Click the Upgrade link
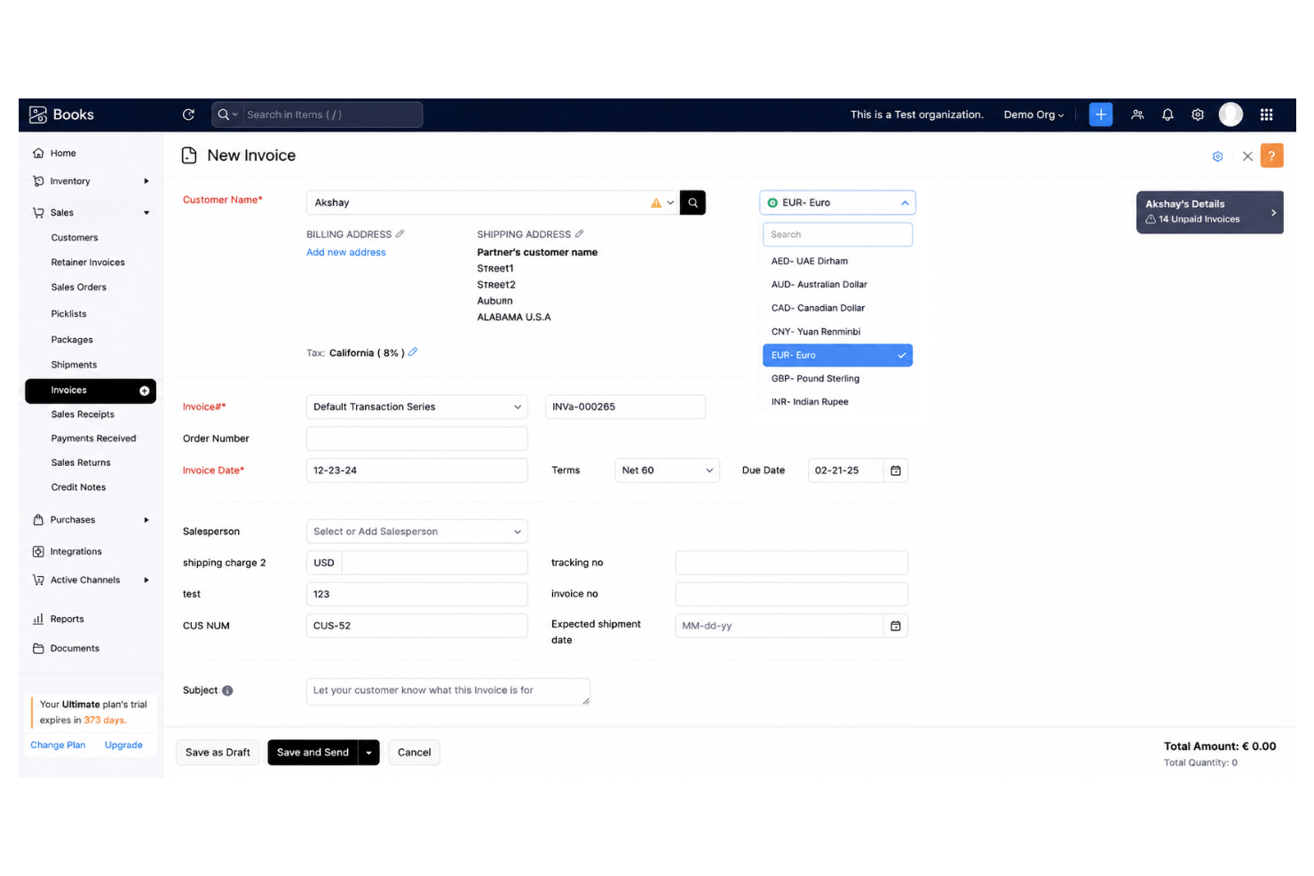The height and width of the screenshot is (876, 1314). coord(123,746)
